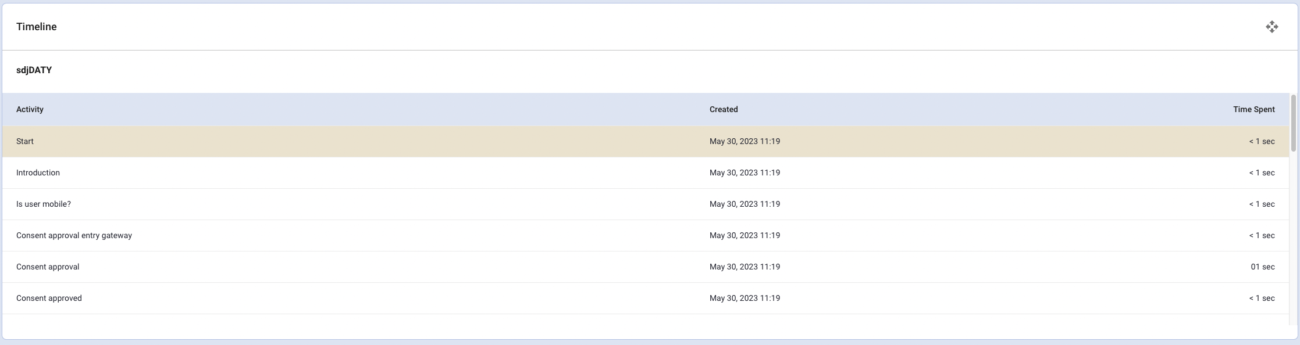Click time spent for Consent approved
This screenshot has height=345, width=1300.
pyautogui.click(x=1261, y=298)
